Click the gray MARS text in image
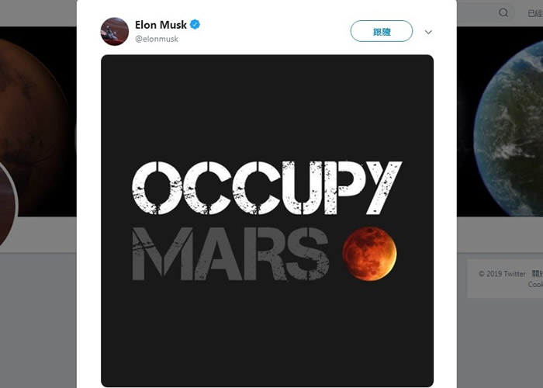This screenshot has width=543, height=388. pyautogui.click(x=230, y=254)
